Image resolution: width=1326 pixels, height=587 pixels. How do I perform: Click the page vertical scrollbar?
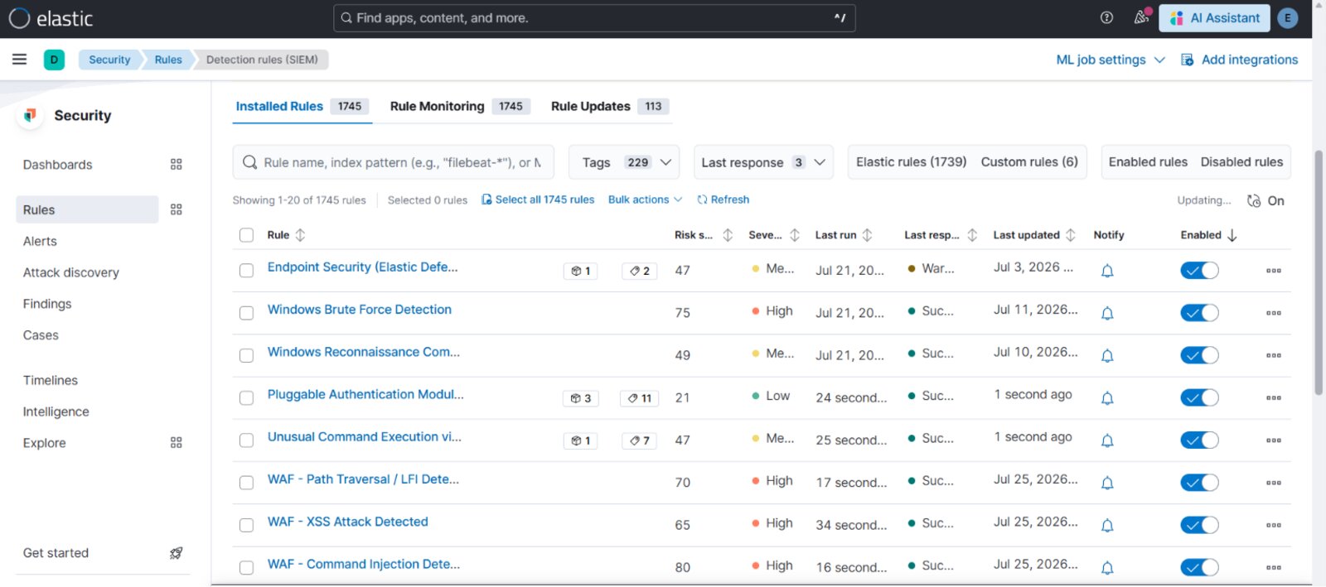(x=1319, y=273)
